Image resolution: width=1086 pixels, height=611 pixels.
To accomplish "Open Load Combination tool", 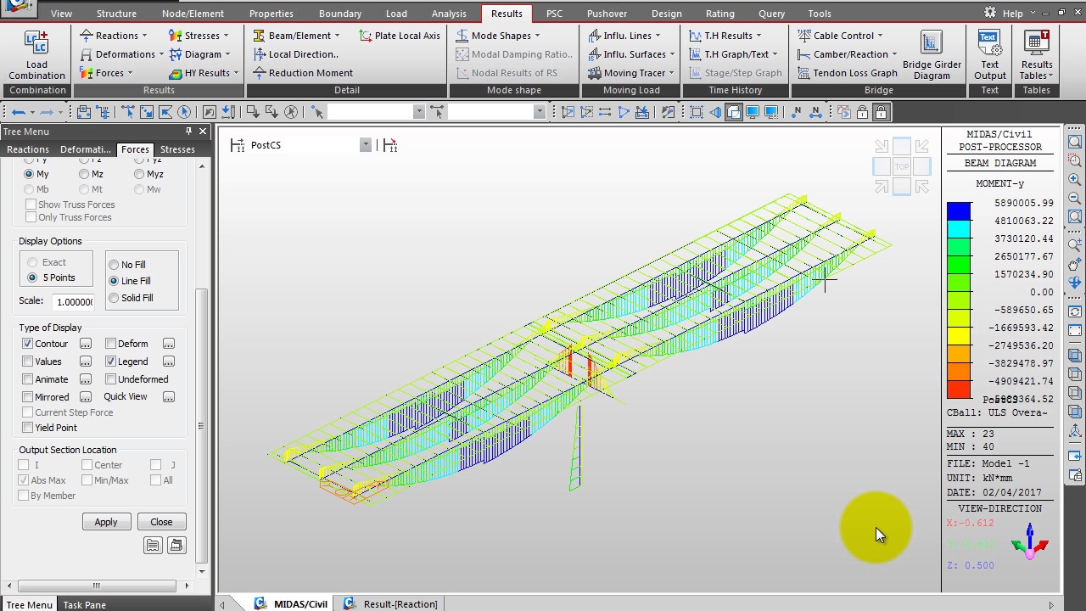I will coord(36,55).
